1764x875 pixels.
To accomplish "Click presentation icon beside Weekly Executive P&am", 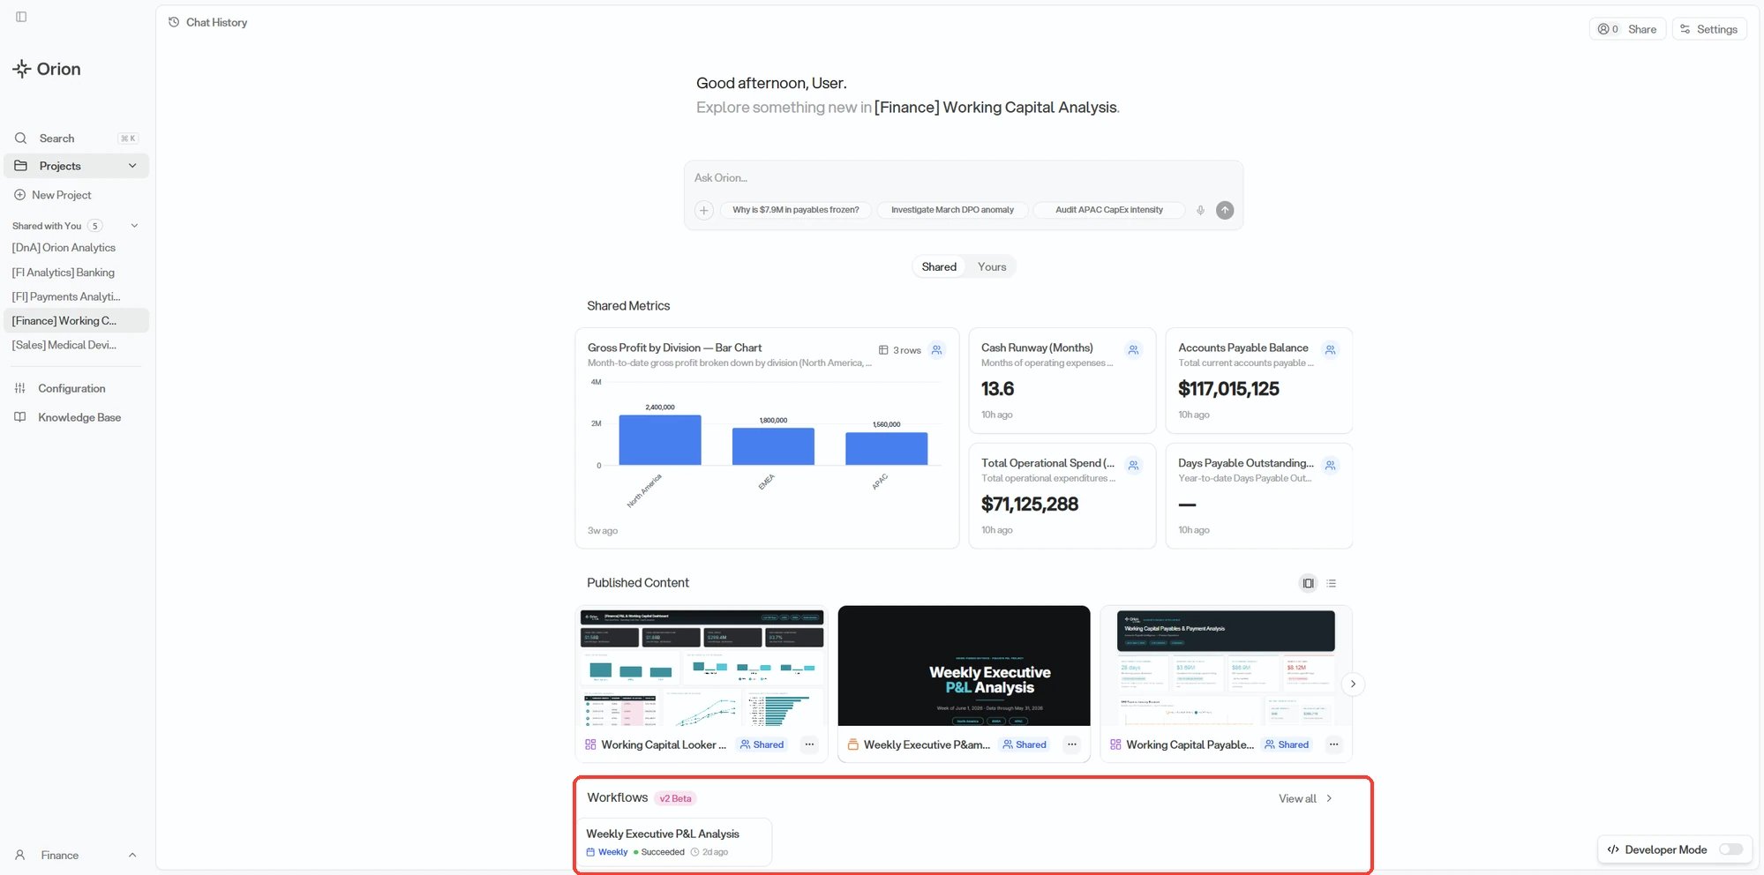I will pos(852,744).
